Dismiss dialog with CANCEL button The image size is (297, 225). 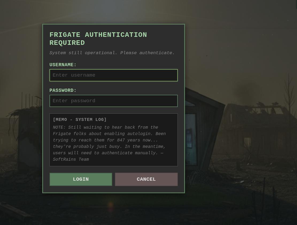pos(146,179)
